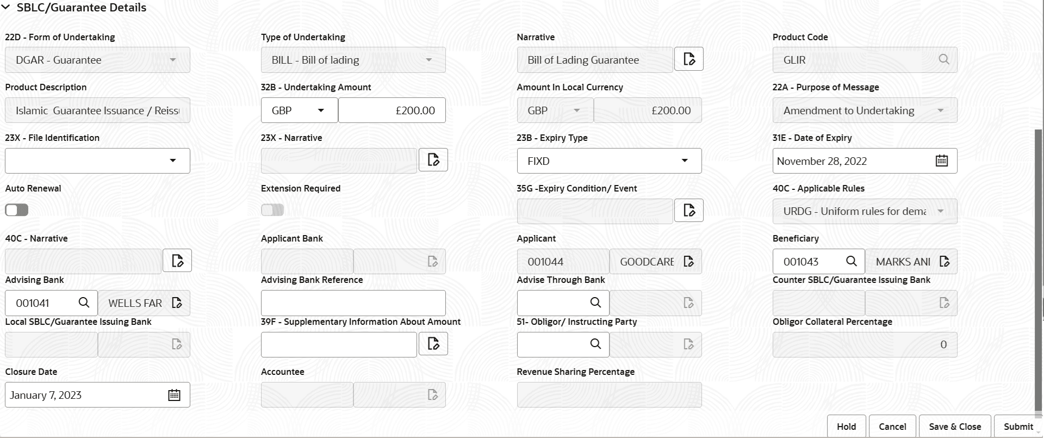The height and width of the screenshot is (438, 1044).
Task: Click the Submit button
Action: click(x=1017, y=426)
